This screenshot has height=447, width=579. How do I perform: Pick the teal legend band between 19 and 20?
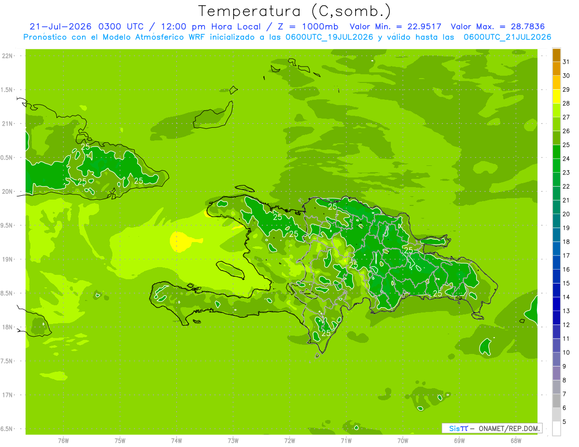556,221
